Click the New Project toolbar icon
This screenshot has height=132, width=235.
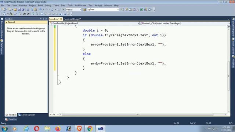pos(4,10)
